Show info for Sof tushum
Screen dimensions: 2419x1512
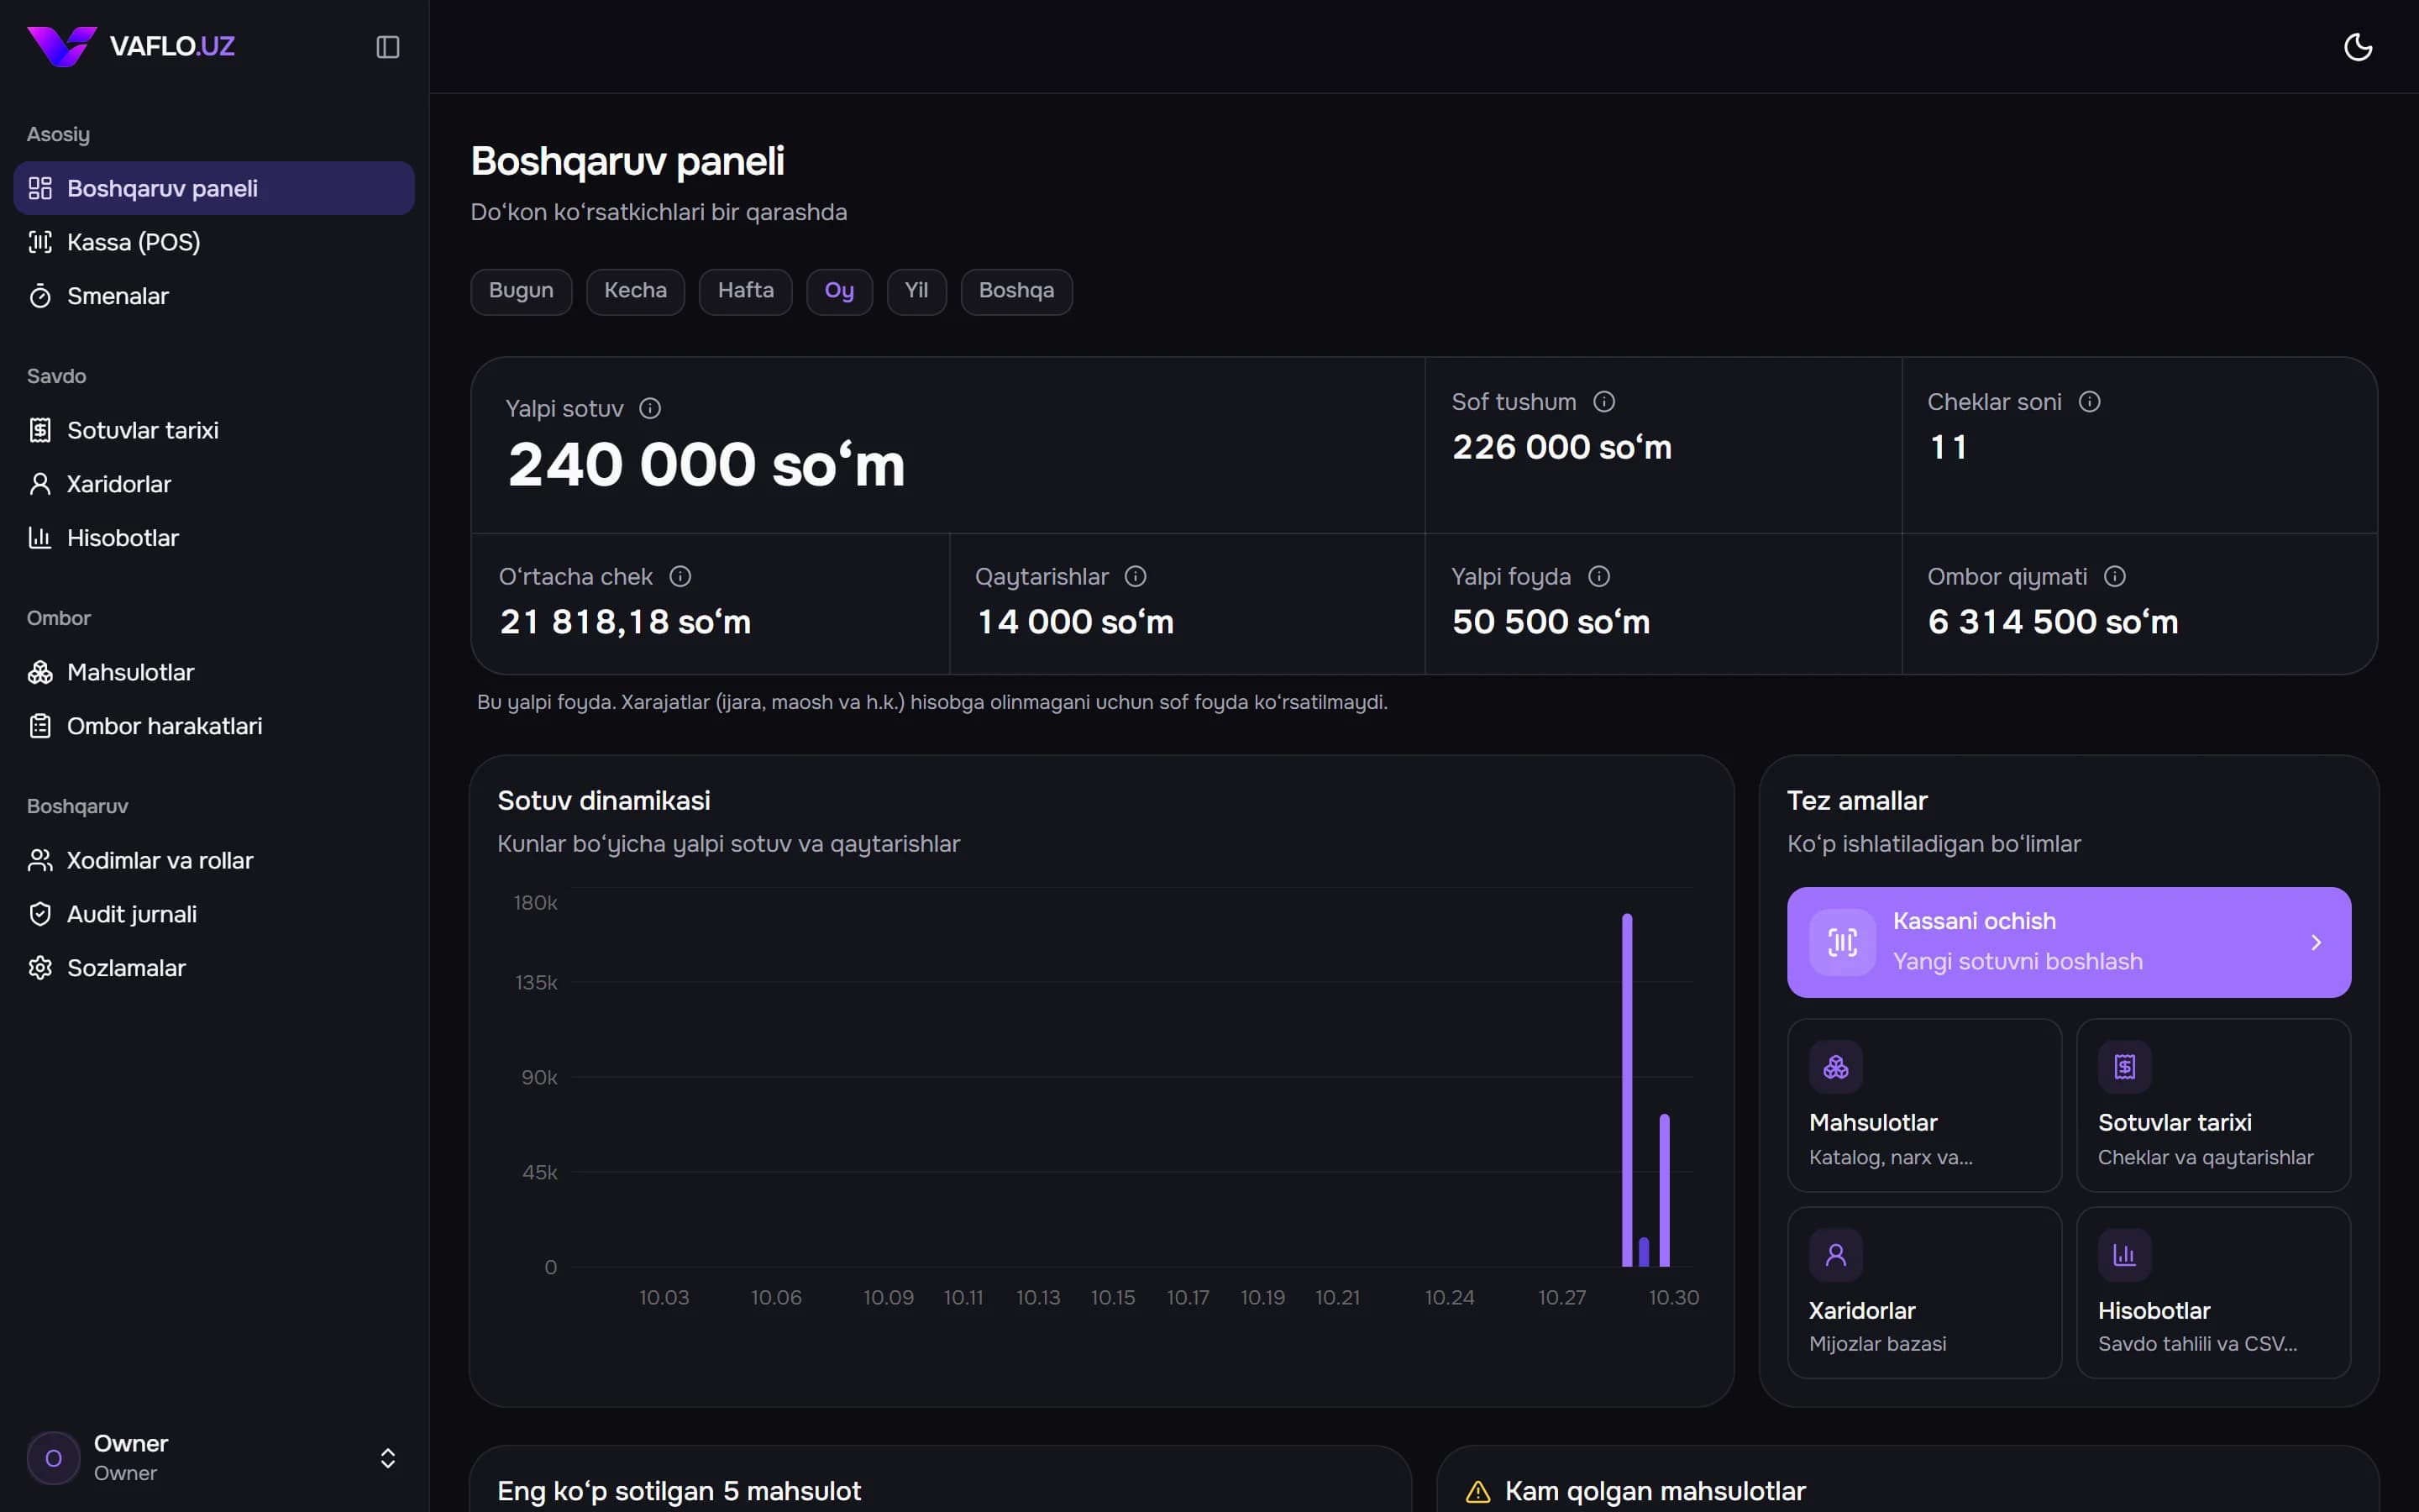click(1604, 401)
